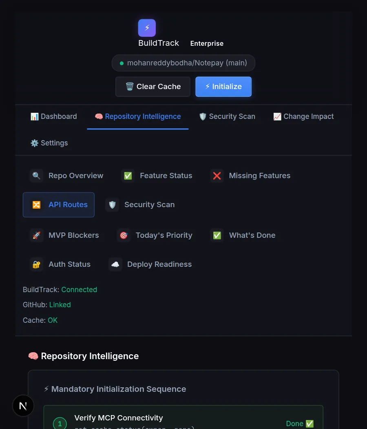This screenshot has width=367, height=429.
Task: Click the rocket icon for MVP Blockers
Action: tap(36, 235)
